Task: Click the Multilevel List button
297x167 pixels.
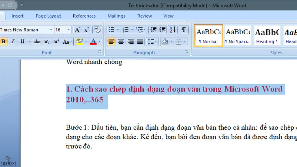Action: [141, 30]
